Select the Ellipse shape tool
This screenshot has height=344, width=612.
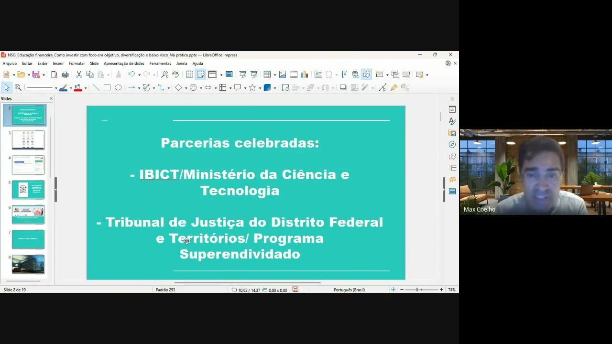pos(118,87)
